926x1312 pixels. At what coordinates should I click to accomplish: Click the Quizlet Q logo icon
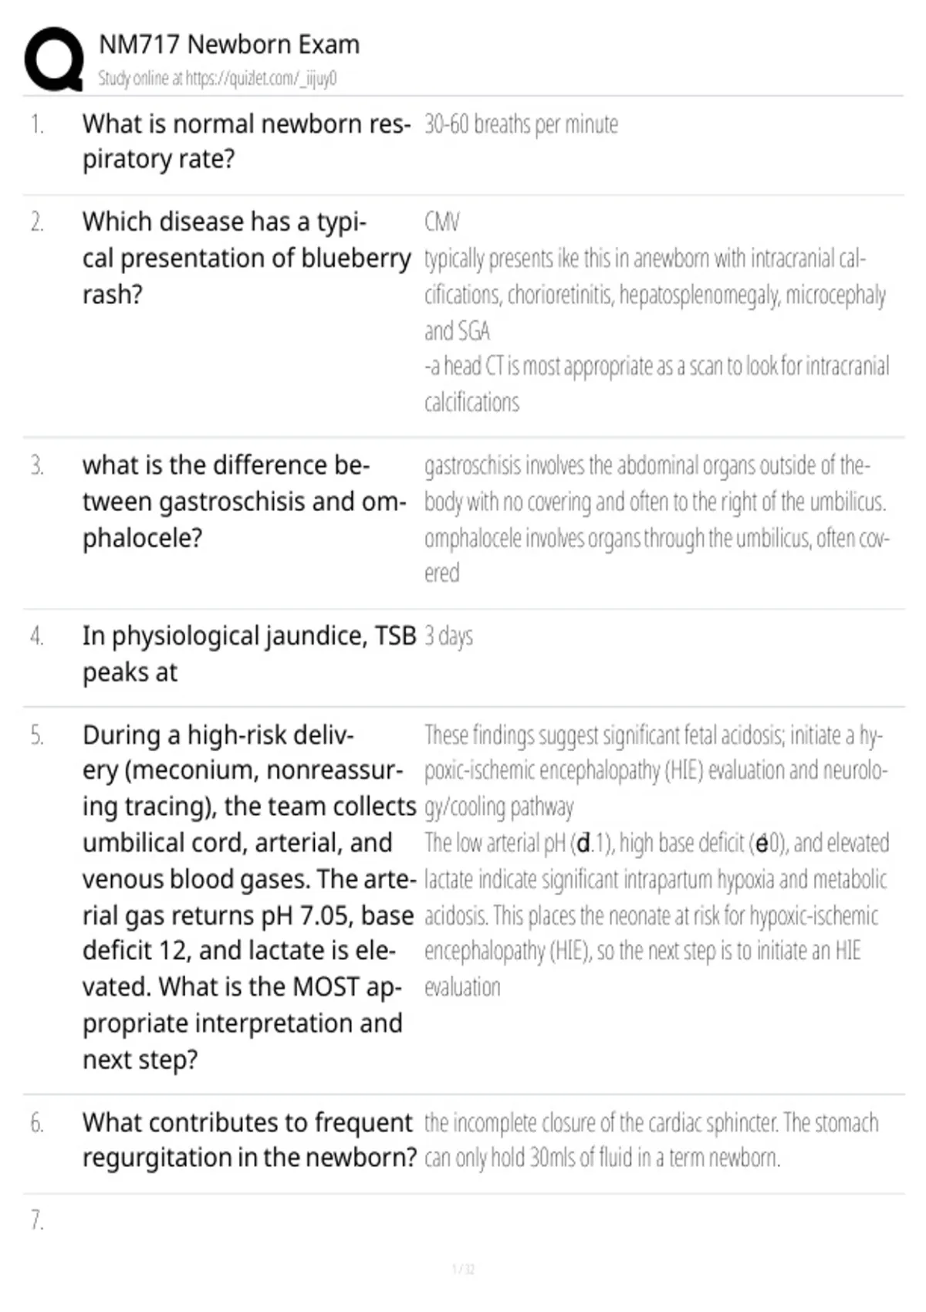(x=54, y=59)
